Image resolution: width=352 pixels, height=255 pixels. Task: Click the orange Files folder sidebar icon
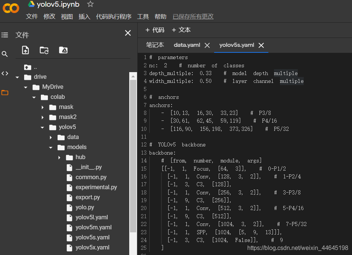[5, 93]
